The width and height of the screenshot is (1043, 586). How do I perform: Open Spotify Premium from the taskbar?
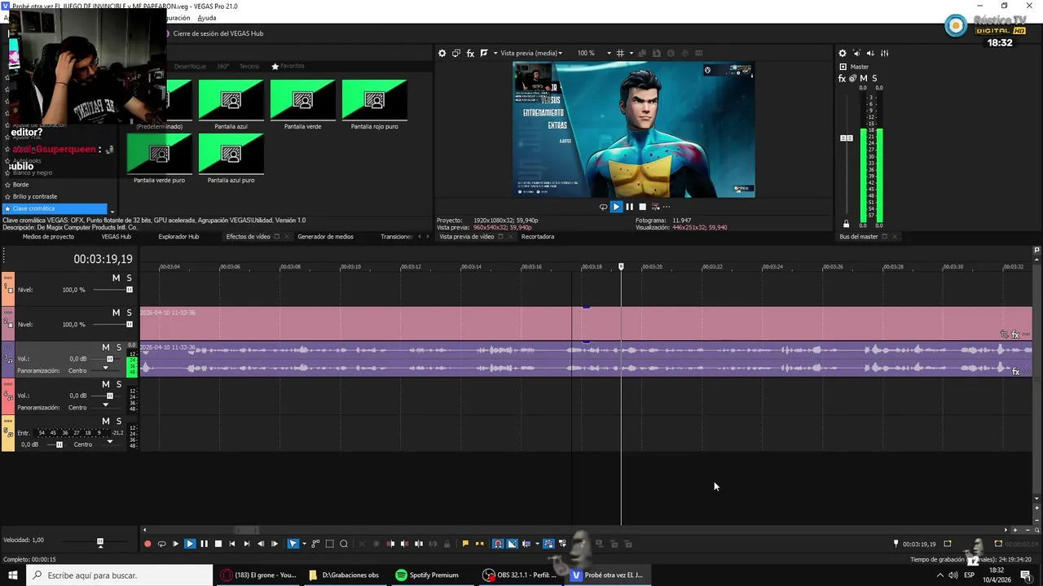coord(426,575)
